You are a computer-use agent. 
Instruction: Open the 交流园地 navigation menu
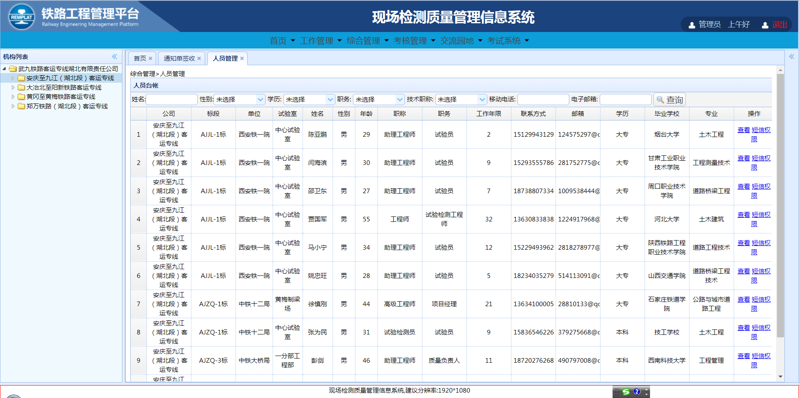click(461, 41)
